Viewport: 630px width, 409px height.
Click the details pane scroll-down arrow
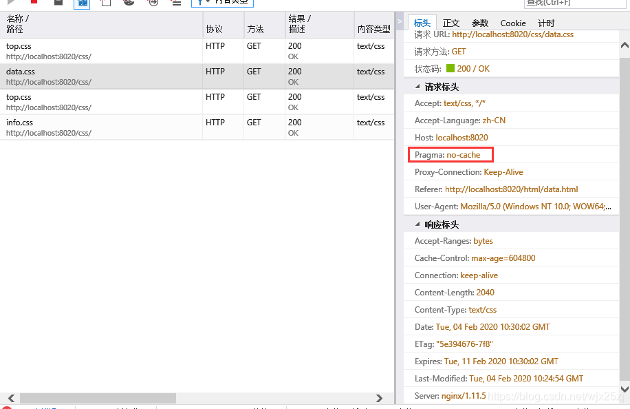pyautogui.click(x=624, y=389)
